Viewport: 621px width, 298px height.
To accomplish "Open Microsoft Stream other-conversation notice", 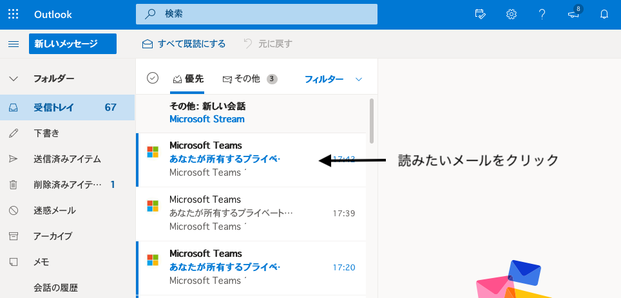I will point(251,113).
